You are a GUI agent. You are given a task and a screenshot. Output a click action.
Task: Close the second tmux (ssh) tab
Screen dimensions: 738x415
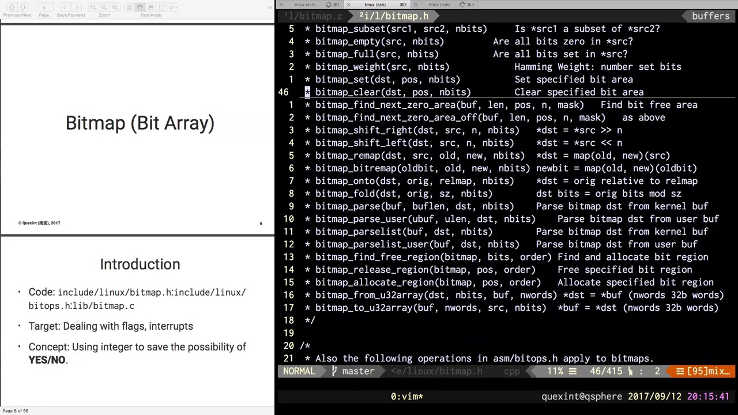pos(348,5)
